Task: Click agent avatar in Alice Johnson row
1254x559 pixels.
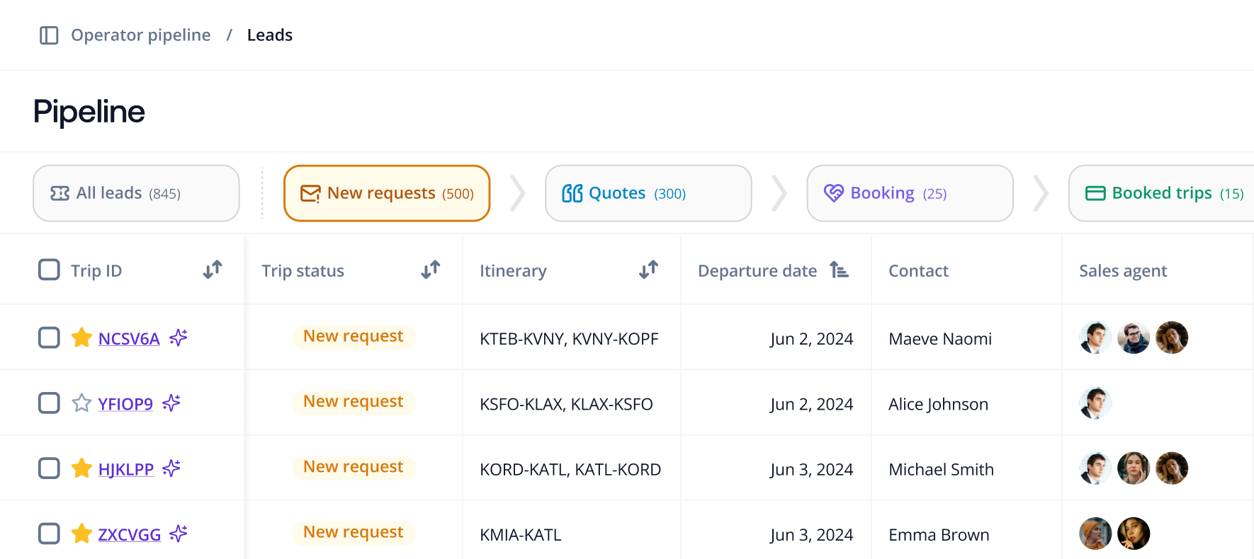Action: tap(1095, 403)
